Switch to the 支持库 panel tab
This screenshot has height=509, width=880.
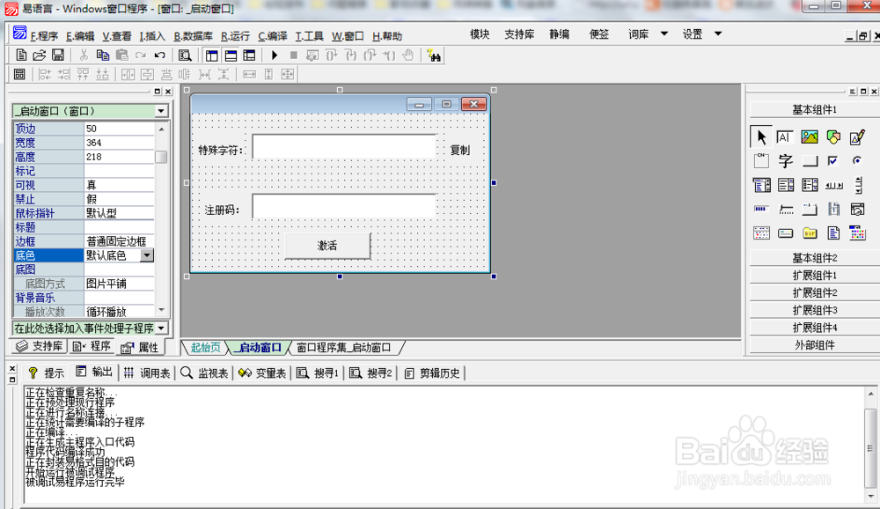(x=39, y=347)
